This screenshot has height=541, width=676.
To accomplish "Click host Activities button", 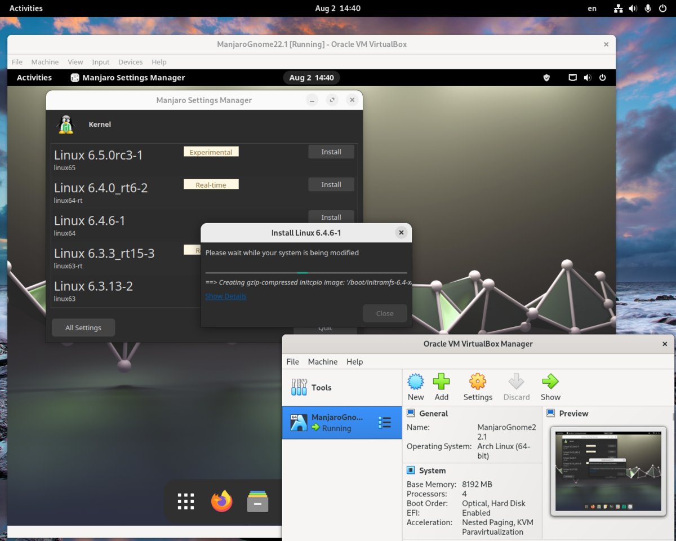I will pyautogui.click(x=26, y=8).
